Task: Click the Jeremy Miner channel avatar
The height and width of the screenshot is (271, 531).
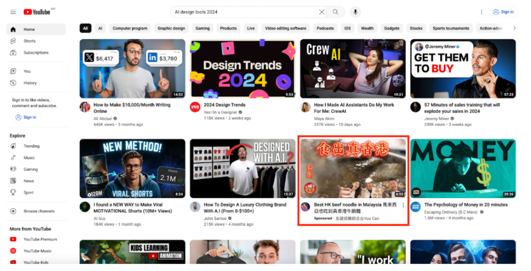Action: click(x=415, y=107)
